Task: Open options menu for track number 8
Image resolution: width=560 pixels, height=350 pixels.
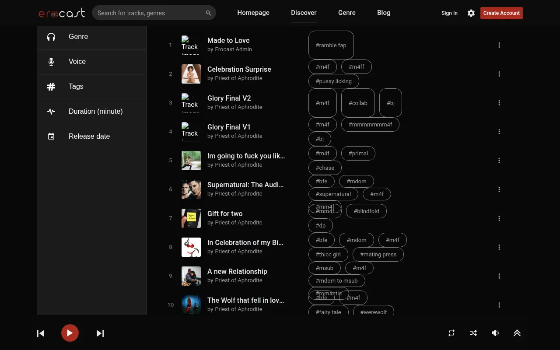Action: pos(499,247)
